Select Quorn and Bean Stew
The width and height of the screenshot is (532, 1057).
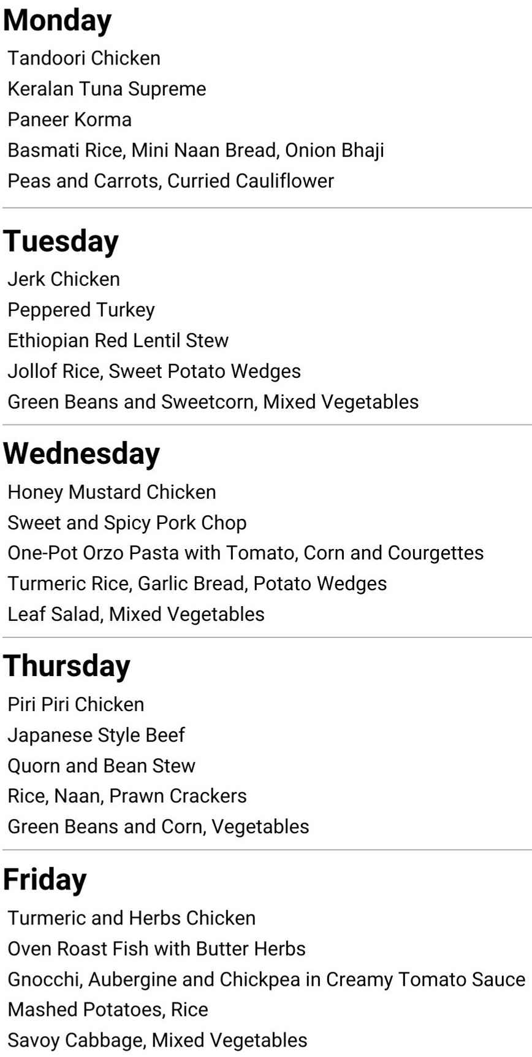point(101,766)
